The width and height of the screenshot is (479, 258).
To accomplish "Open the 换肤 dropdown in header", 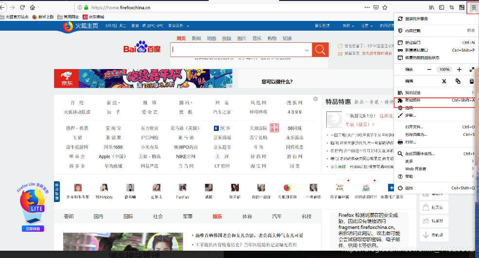I will (x=348, y=26).
